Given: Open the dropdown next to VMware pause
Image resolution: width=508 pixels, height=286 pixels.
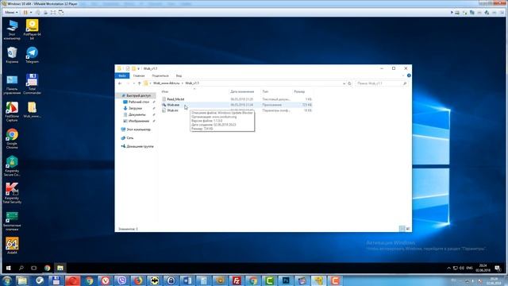Looking at the screenshot, I should point(31,13).
